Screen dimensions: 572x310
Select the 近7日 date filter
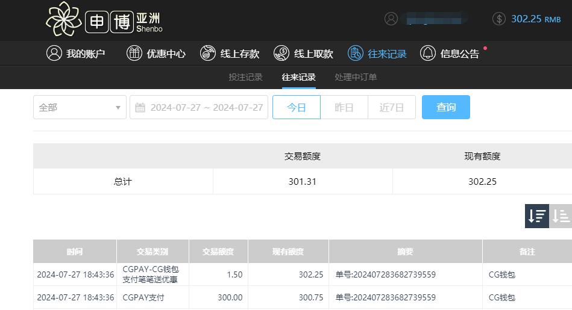point(392,107)
